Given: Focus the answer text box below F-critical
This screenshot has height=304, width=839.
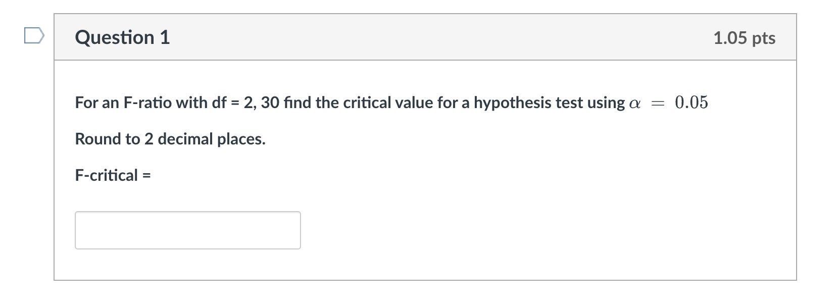Looking at the screenshot, I should (x=187, y=230).
